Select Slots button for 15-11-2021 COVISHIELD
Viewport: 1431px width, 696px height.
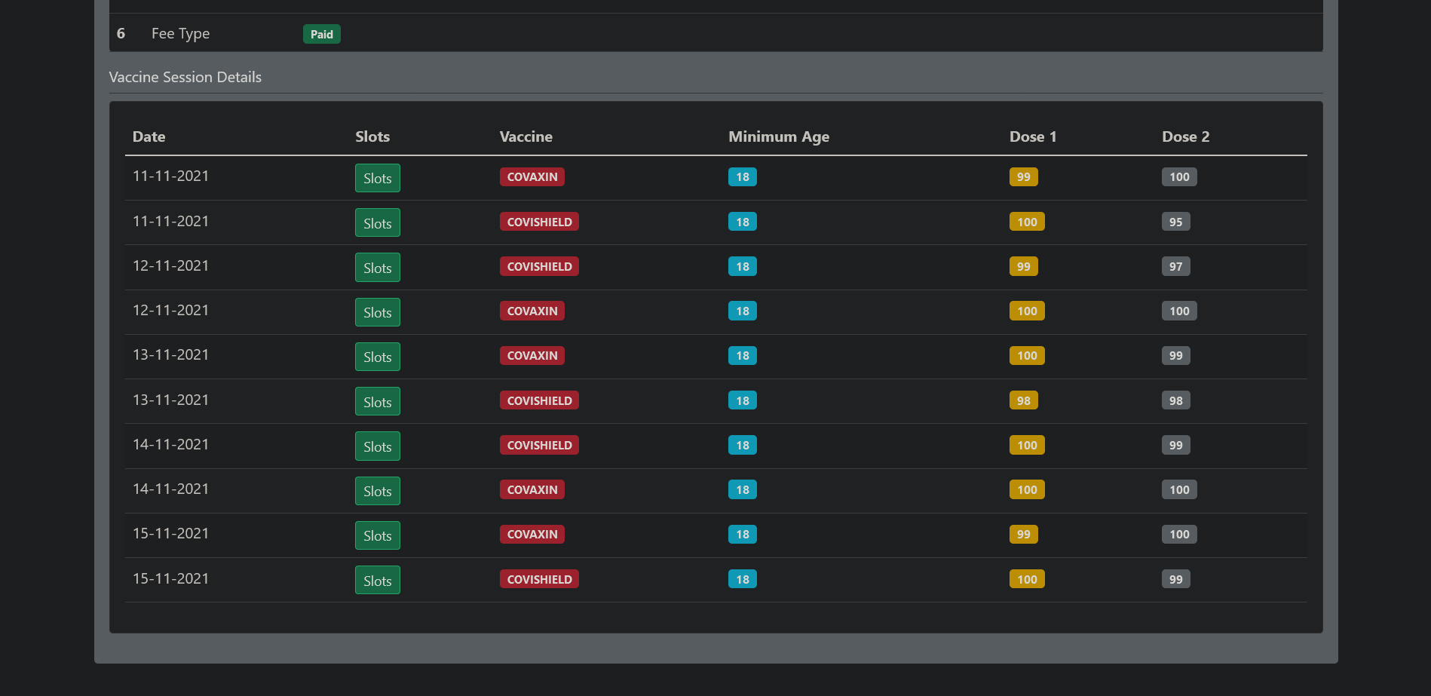pyautogui.click(x=378, y=581)
